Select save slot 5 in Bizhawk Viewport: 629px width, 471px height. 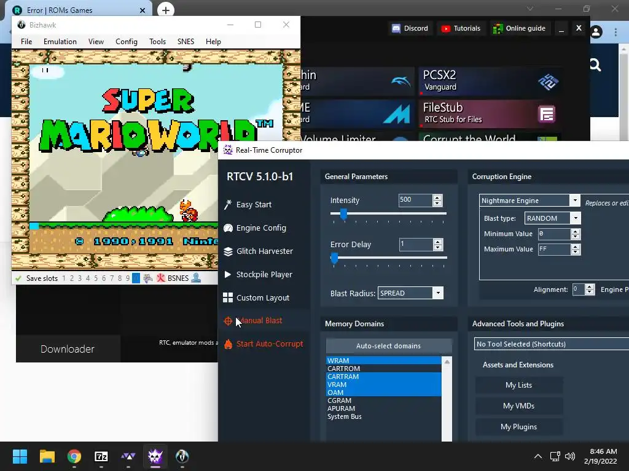pos(96,278)
